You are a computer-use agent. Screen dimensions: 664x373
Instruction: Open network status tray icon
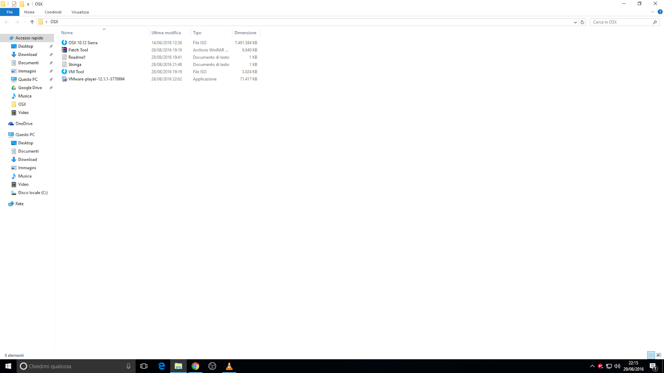(609, 366)
